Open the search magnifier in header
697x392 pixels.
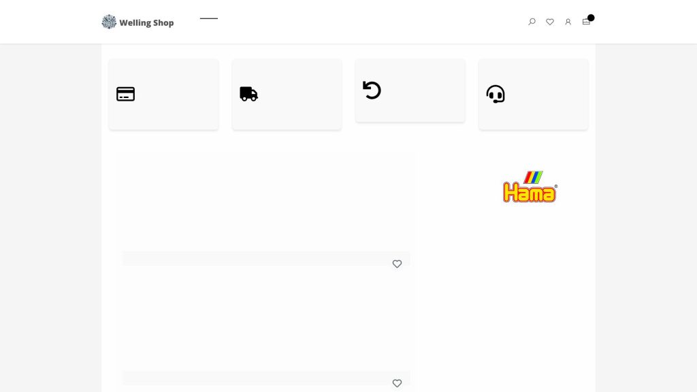(532, 22)
